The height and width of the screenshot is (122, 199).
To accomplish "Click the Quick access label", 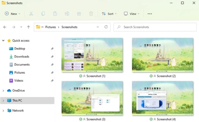I will [21, 41].
